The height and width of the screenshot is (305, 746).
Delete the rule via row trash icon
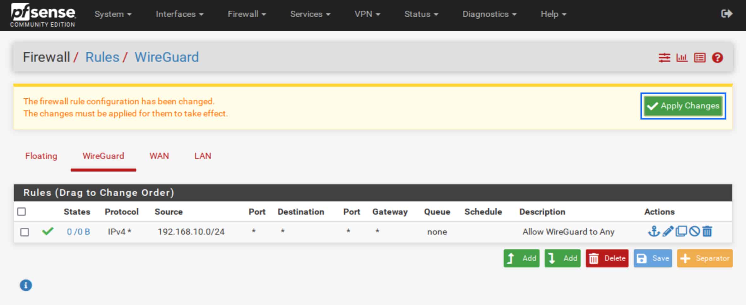click(x=707, y=232)
